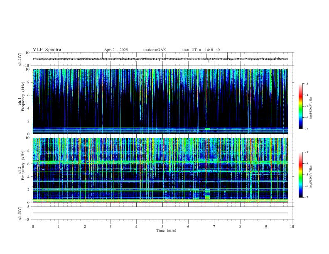Click the 'station=GAK' label
Viewport: 329px width, 254px height.
[154, 50]
